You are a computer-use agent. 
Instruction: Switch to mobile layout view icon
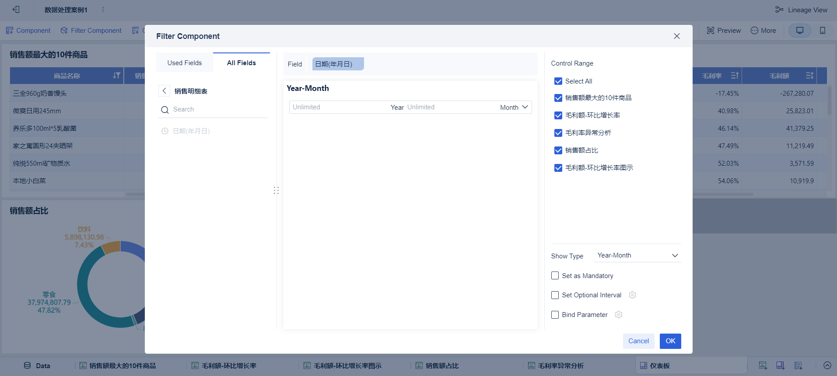[x=823, y=30]
